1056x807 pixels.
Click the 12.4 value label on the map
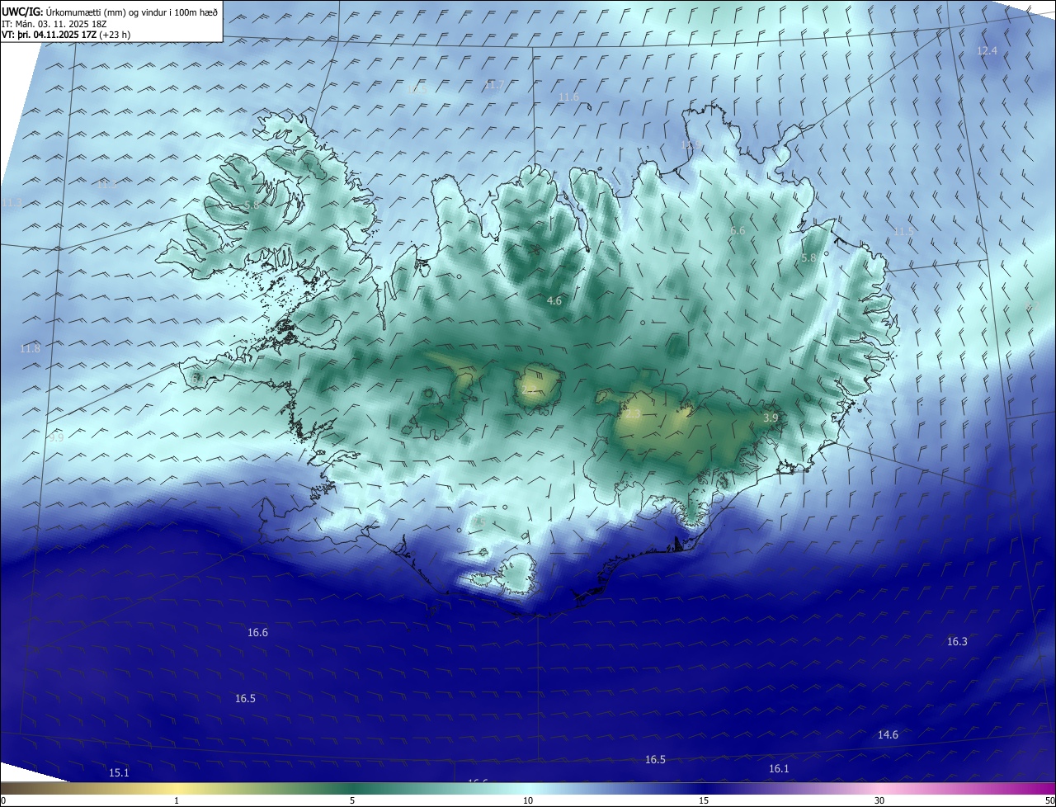coord(987,51)
